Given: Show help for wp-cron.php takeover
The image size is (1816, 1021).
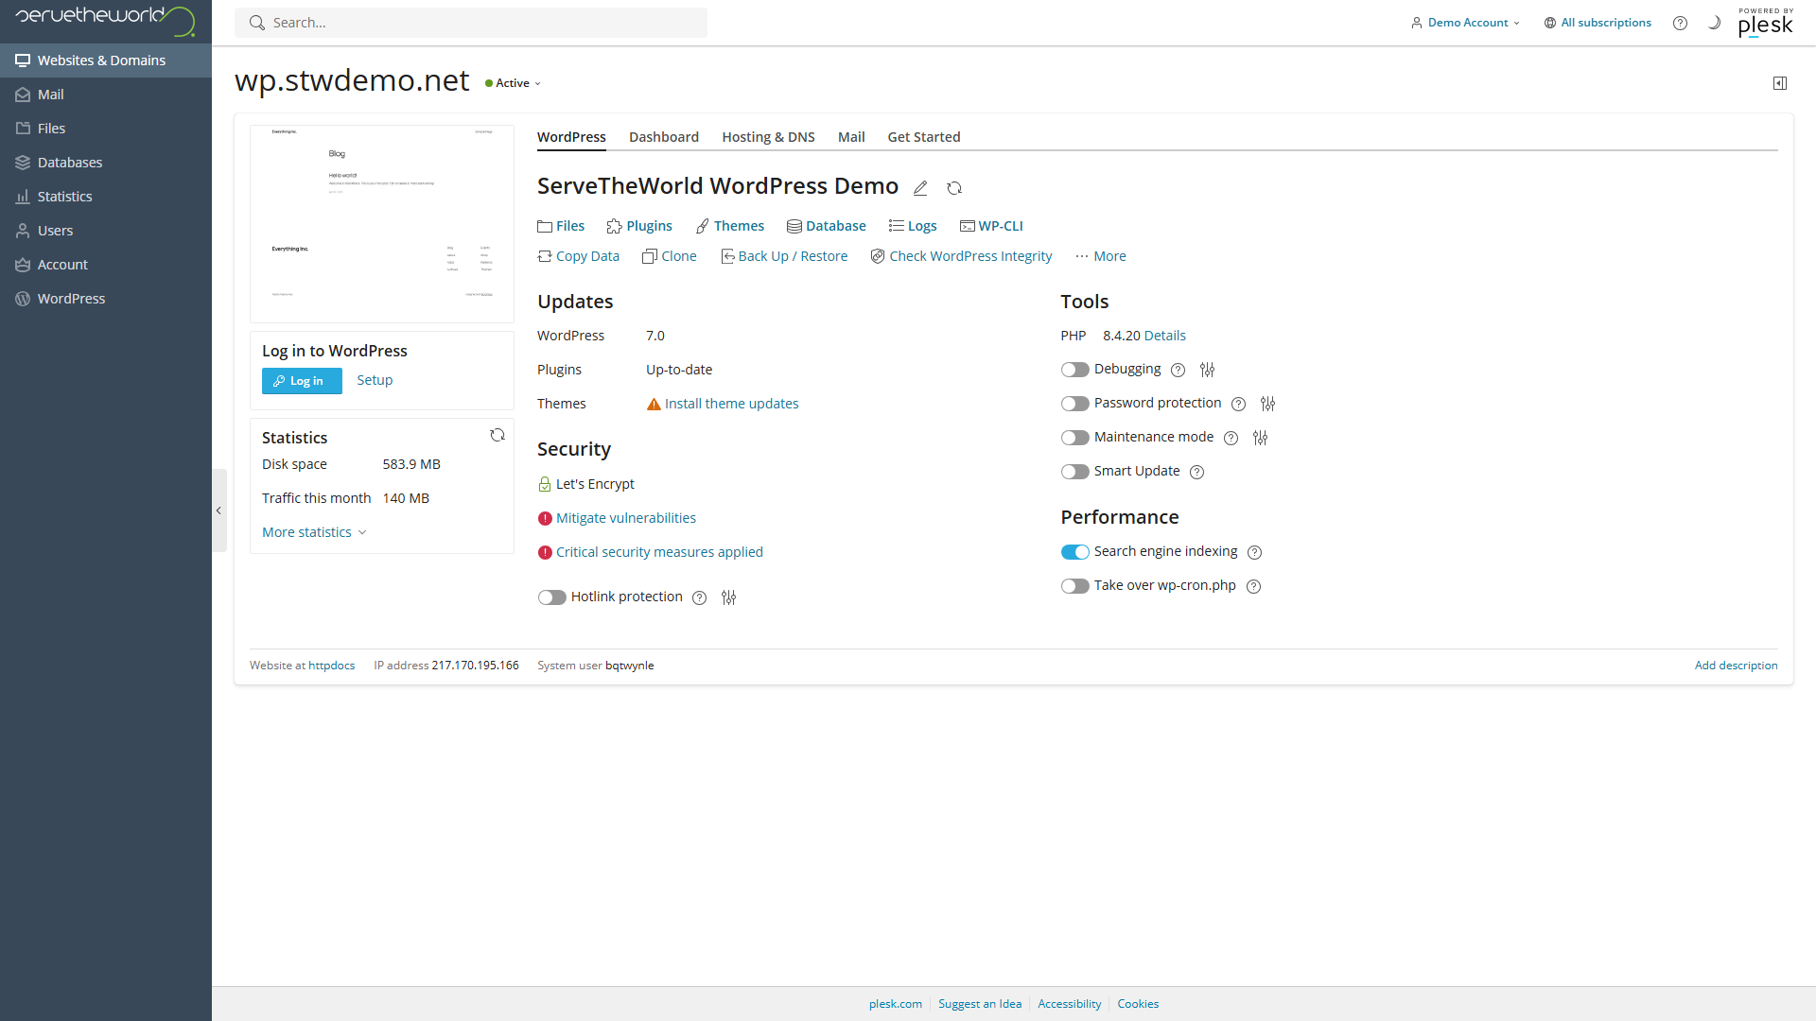Looking at the screenshot, I should [1253, 586].
